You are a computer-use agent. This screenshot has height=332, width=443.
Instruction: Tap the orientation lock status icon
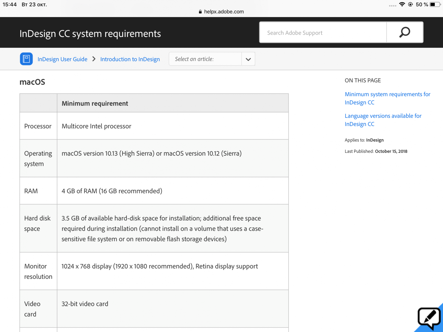click(x=410, y=4)
